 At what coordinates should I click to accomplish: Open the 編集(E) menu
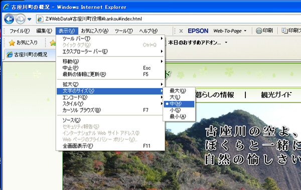pyautogui.click(x=44, y=31)
